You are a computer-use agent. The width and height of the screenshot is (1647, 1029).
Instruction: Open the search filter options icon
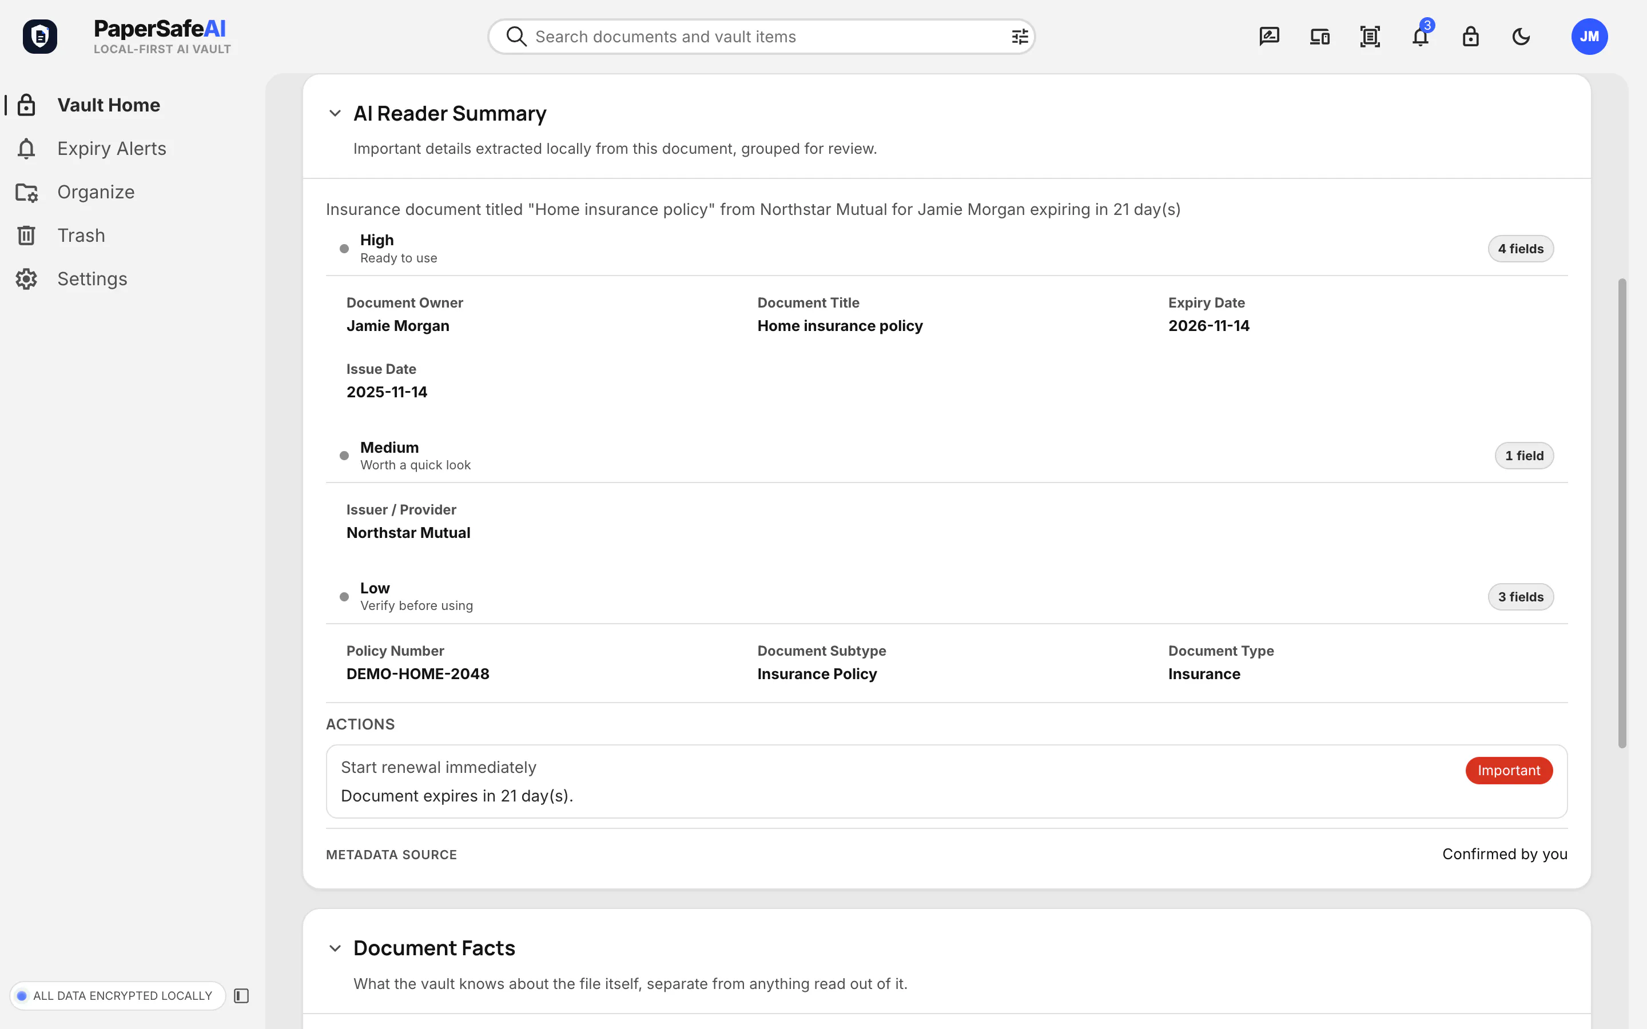[x=1020, y=37]
